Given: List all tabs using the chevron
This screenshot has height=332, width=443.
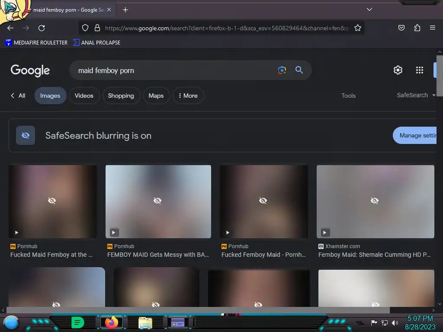Looking at the screenshot, I should coord(369,10).
